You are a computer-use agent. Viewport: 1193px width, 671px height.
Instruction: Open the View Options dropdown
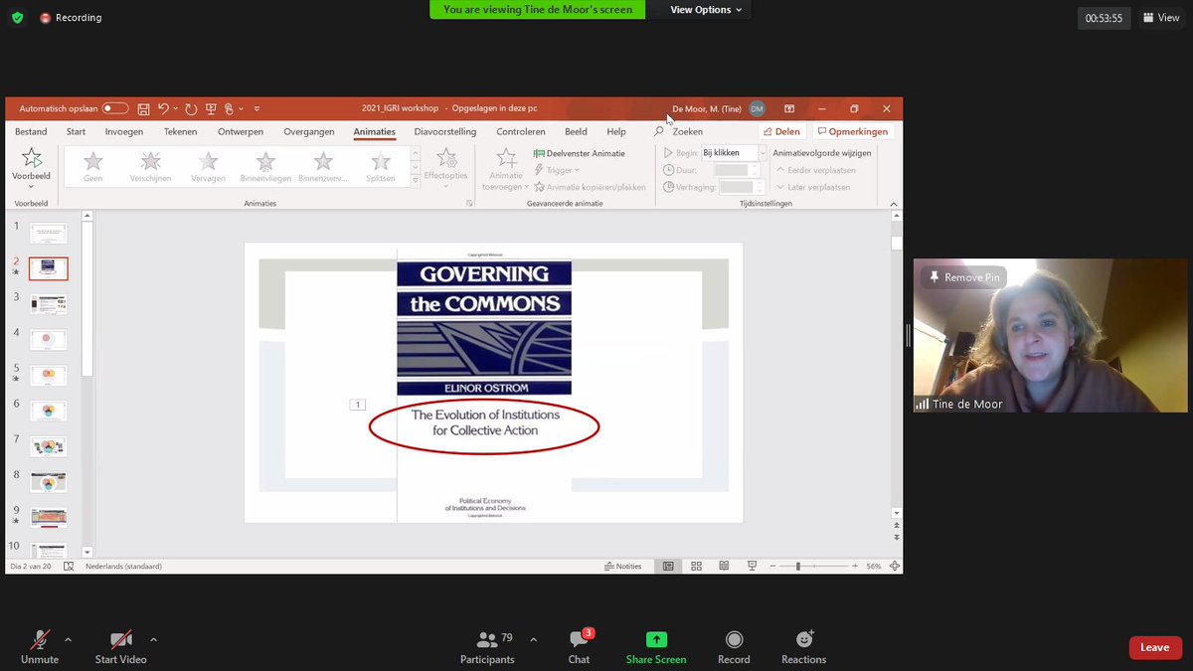tap(706, 10)
